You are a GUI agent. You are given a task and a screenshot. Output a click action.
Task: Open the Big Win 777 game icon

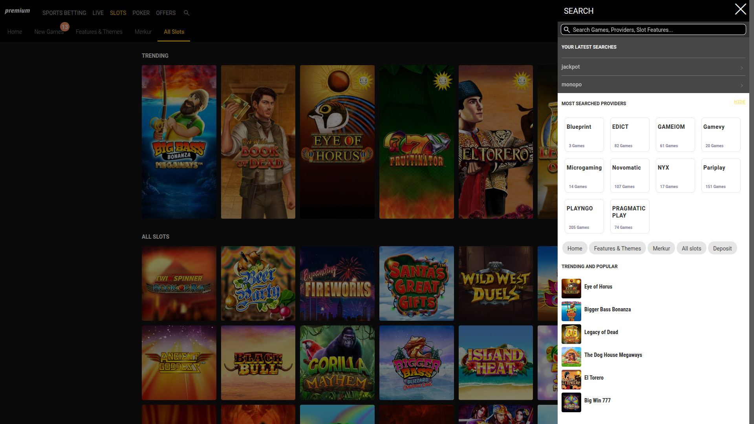(571, 402)
